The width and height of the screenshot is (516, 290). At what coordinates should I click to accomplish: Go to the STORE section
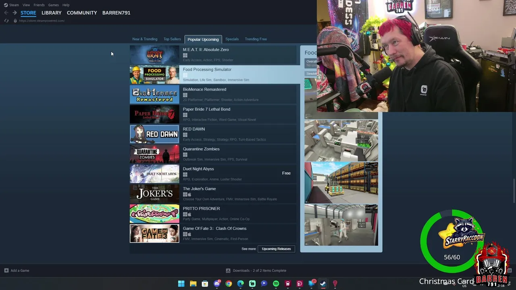(28, 13)
